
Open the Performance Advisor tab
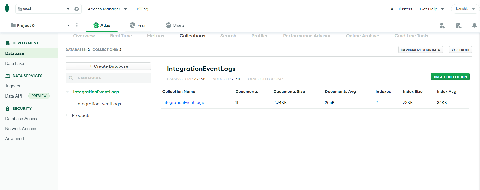(307, 36)
